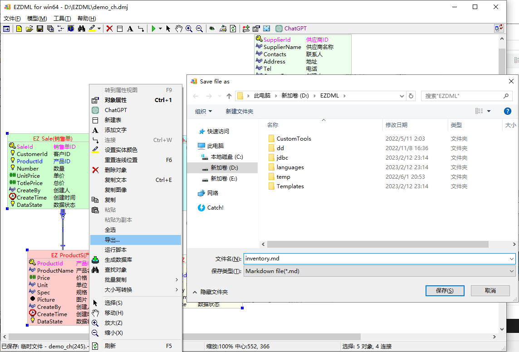Click the top-right panel switch icon

tap(499, 29)
